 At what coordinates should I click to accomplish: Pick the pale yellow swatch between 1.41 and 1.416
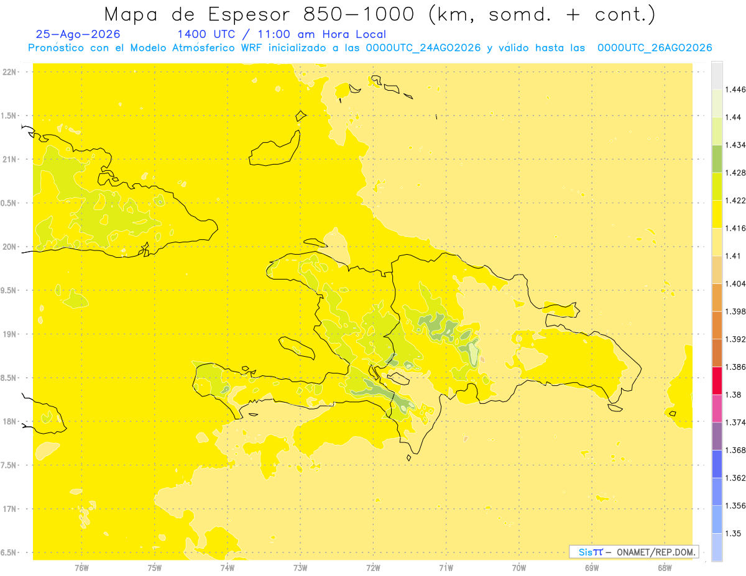pos(717,242)
